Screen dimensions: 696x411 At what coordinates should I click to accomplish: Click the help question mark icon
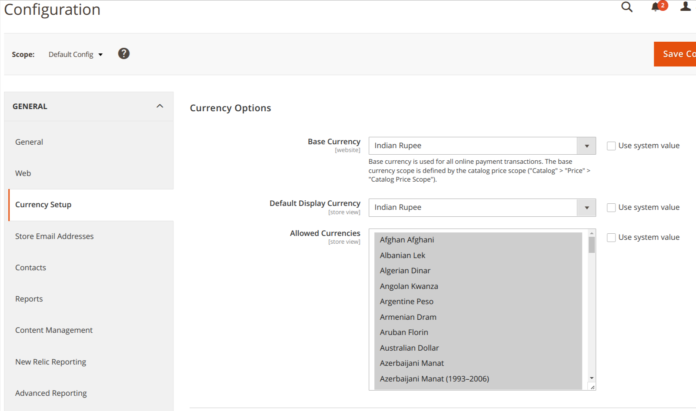(x=123, y=53)
